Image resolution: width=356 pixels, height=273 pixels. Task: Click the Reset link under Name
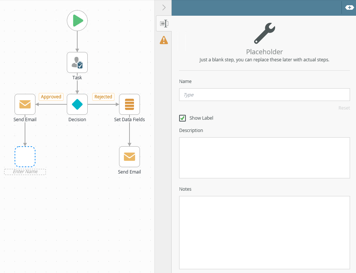[344, 108]
